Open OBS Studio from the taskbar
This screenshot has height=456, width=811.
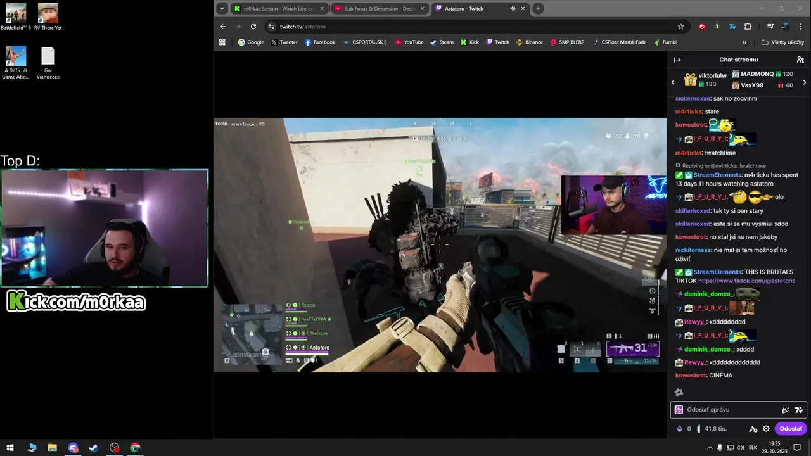(114, 448)
